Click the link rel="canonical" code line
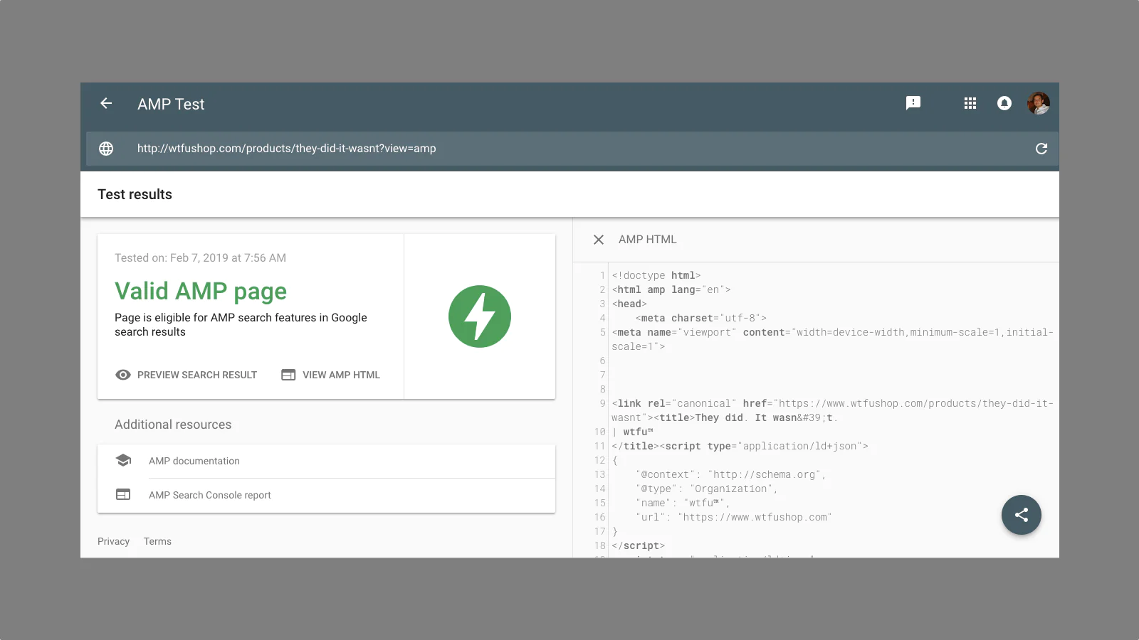 coord(832,410)
